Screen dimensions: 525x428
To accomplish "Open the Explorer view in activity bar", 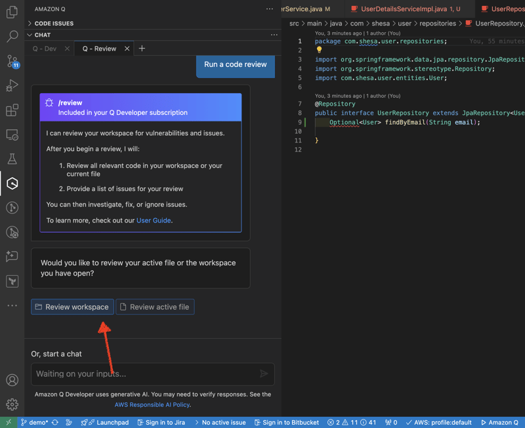I will [x=12, y=12].
